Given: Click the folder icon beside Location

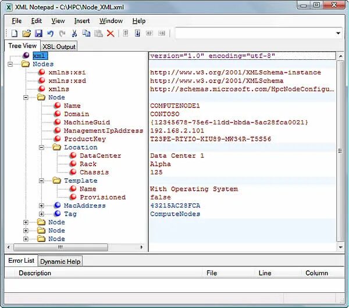Looking at the screenshot, I should click(x=57, y=147).
